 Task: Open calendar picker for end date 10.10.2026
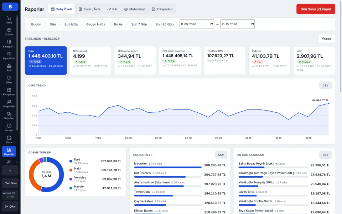click(252, 24)
